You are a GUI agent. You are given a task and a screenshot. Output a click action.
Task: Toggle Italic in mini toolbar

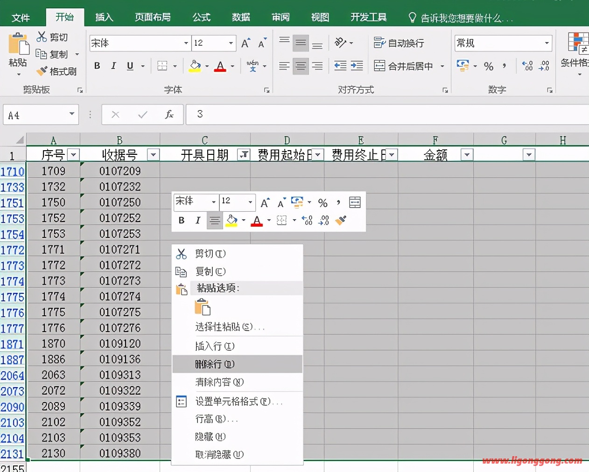point(198,220)
